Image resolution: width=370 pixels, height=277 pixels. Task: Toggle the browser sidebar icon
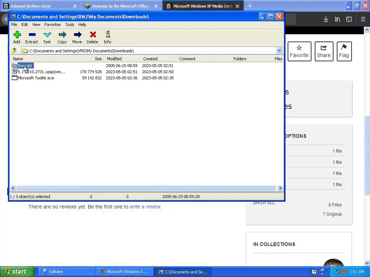click(349, 19)
